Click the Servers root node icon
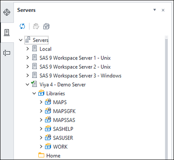The image size is (174, 160). point(28,40)
